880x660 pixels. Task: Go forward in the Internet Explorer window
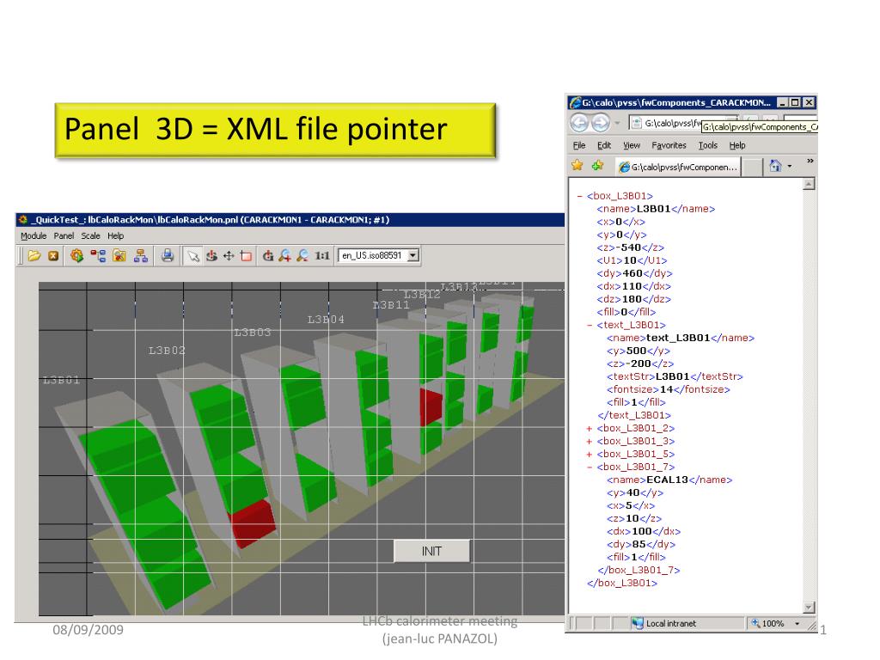[x=601, y=122]
